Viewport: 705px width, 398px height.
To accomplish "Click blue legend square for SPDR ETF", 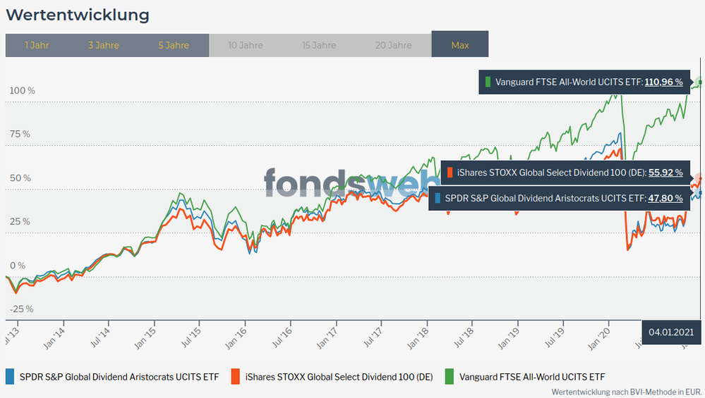I will pyautogui.click(x=10, y=377).
